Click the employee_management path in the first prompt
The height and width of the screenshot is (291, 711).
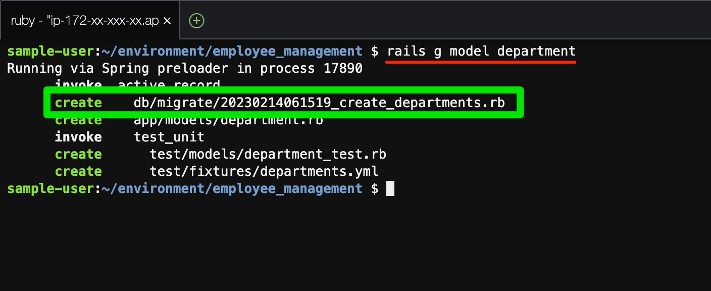coord(287,52)
